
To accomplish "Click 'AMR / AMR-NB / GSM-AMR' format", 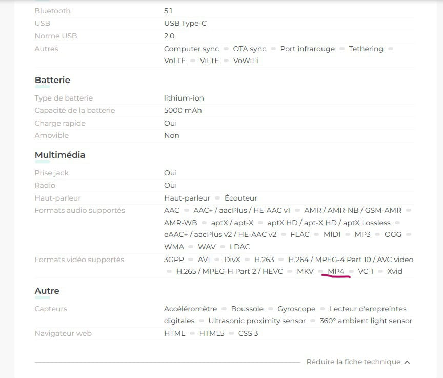I will click(353, 210).
